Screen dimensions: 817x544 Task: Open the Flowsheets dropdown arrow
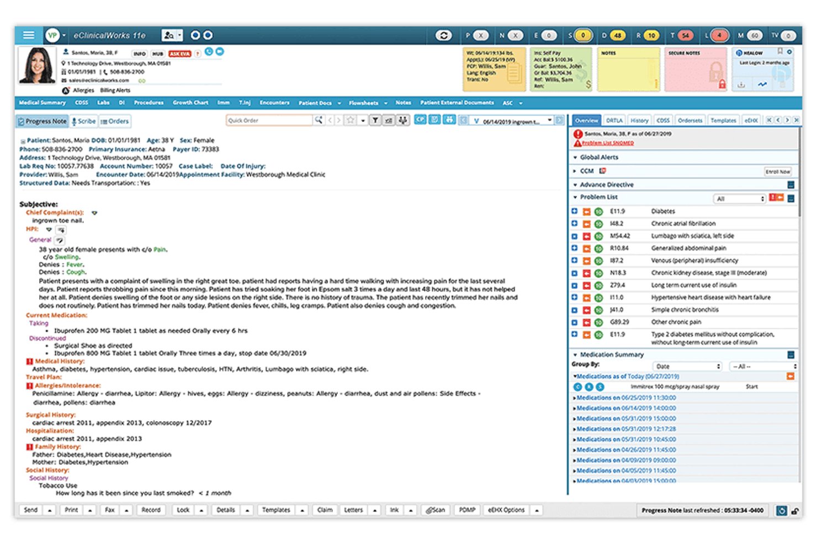pos(385,103)
